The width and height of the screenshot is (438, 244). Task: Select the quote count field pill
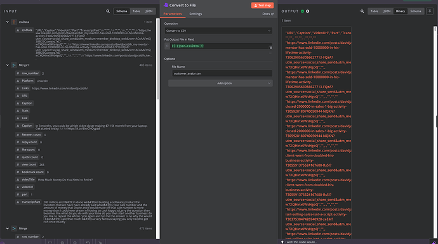pos(27,157)
